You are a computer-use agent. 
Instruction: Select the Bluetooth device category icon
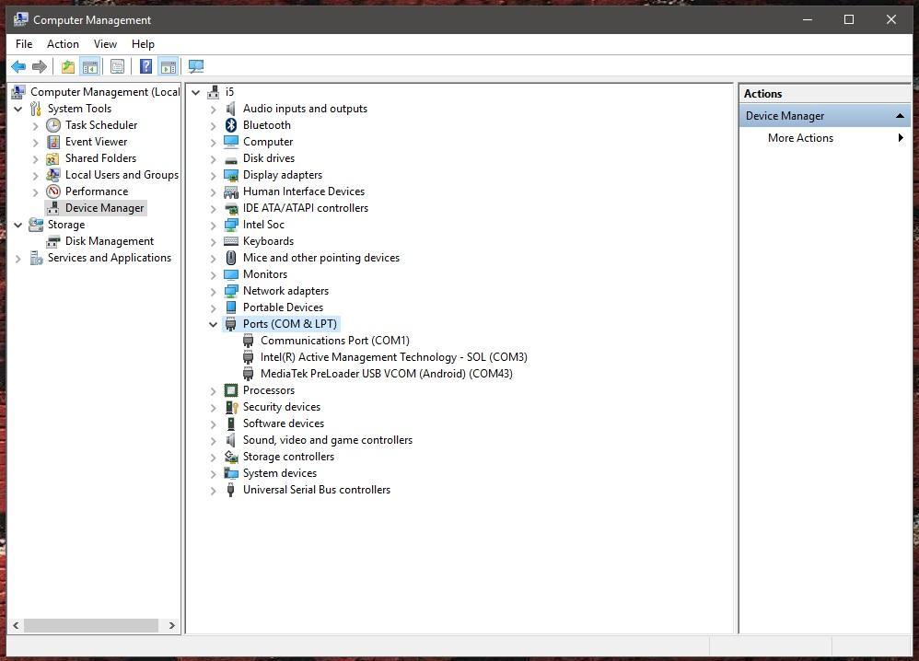point(231,125)
